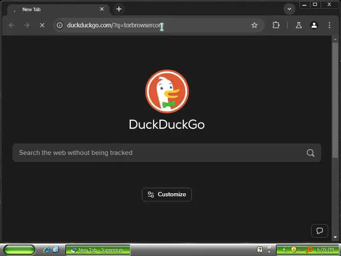Click the yellow security shield tray icon
341x256 pixels.
[294, 250]
